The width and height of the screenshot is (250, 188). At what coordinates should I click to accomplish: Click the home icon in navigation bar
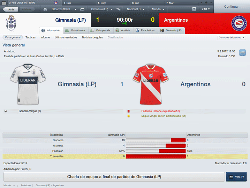pyautogui.click(x=45, y=9)
